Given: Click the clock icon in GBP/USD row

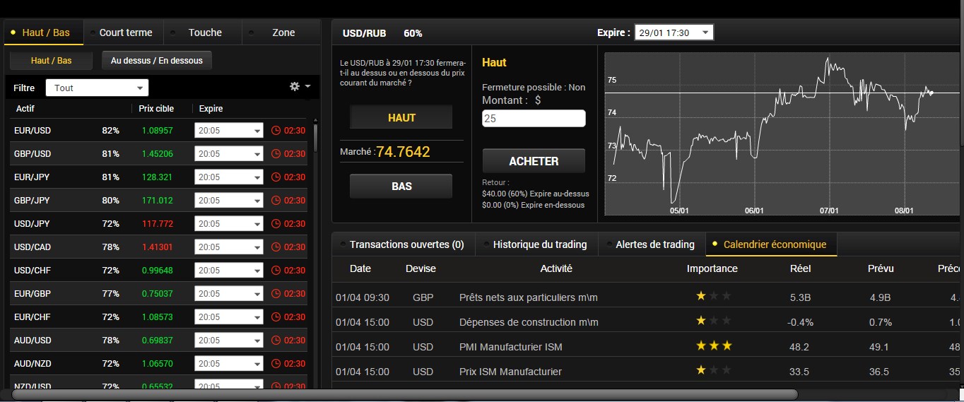Looking at the screenshot, I should (x=276, y=153).
